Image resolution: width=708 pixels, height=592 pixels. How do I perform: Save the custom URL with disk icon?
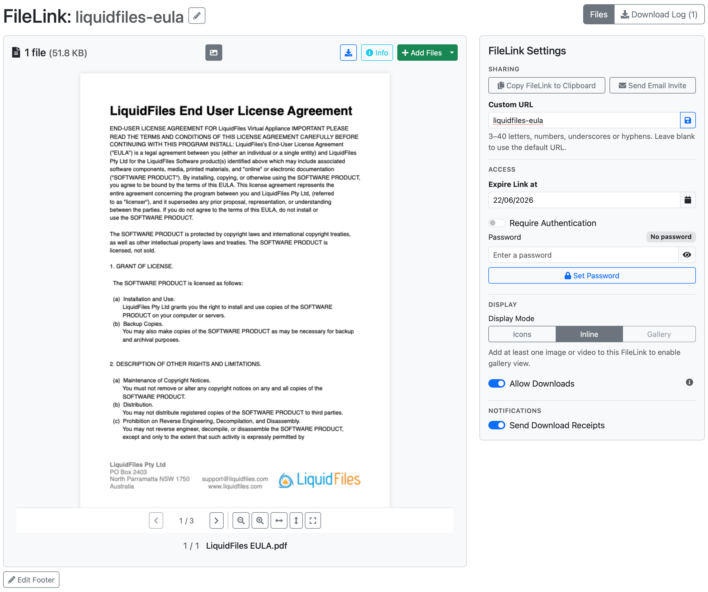[687, 120]
